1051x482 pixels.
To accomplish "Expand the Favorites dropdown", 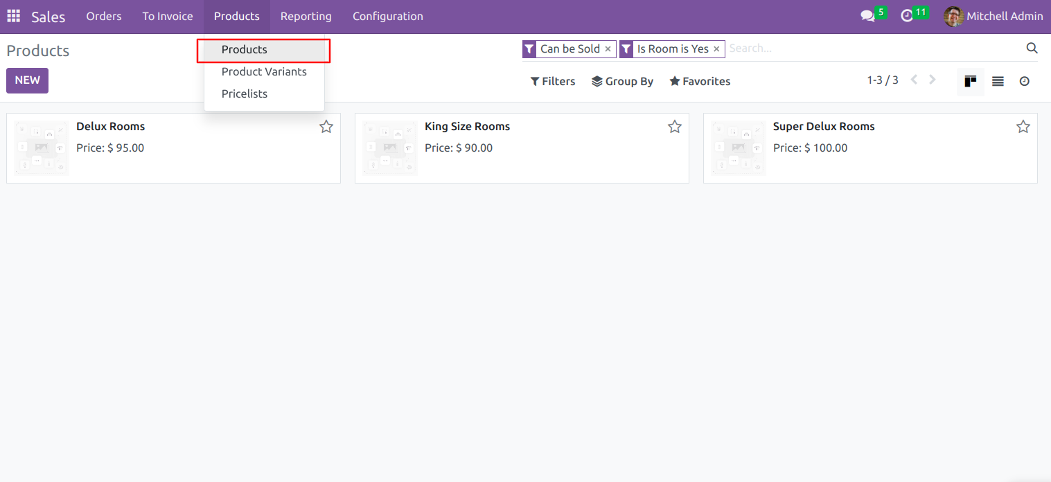I will point(700,81).
